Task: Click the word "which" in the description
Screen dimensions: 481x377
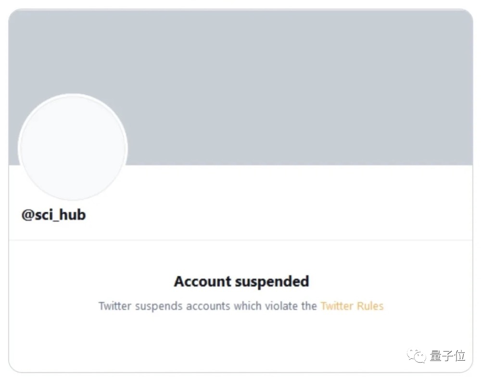Action: [x=248, y=306]
